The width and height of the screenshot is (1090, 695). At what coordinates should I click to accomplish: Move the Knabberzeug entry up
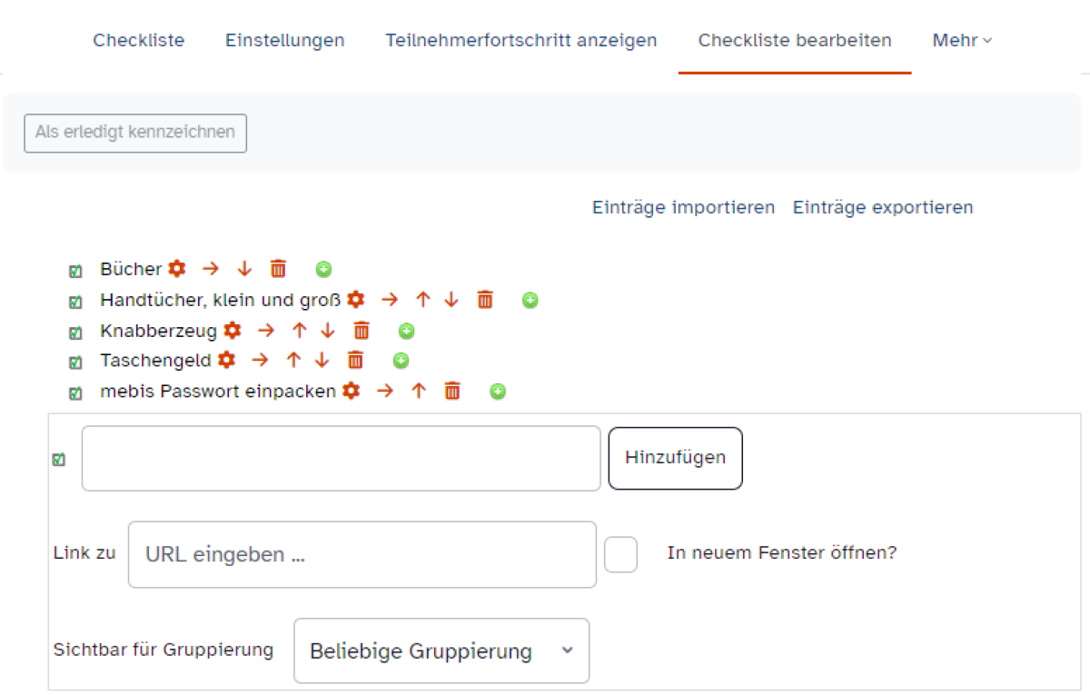click(x=300, y=331)
